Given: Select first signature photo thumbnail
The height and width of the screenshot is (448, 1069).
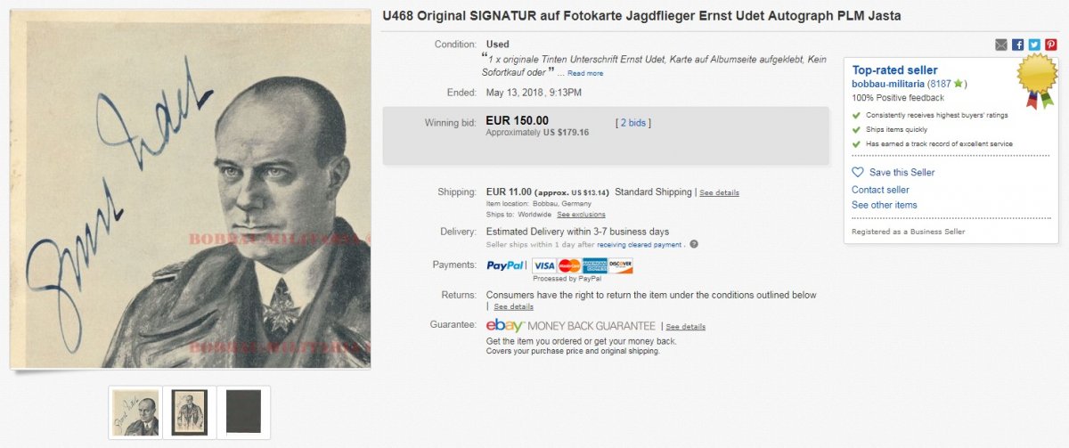Looking at the screenshot, I should (135, 412).
